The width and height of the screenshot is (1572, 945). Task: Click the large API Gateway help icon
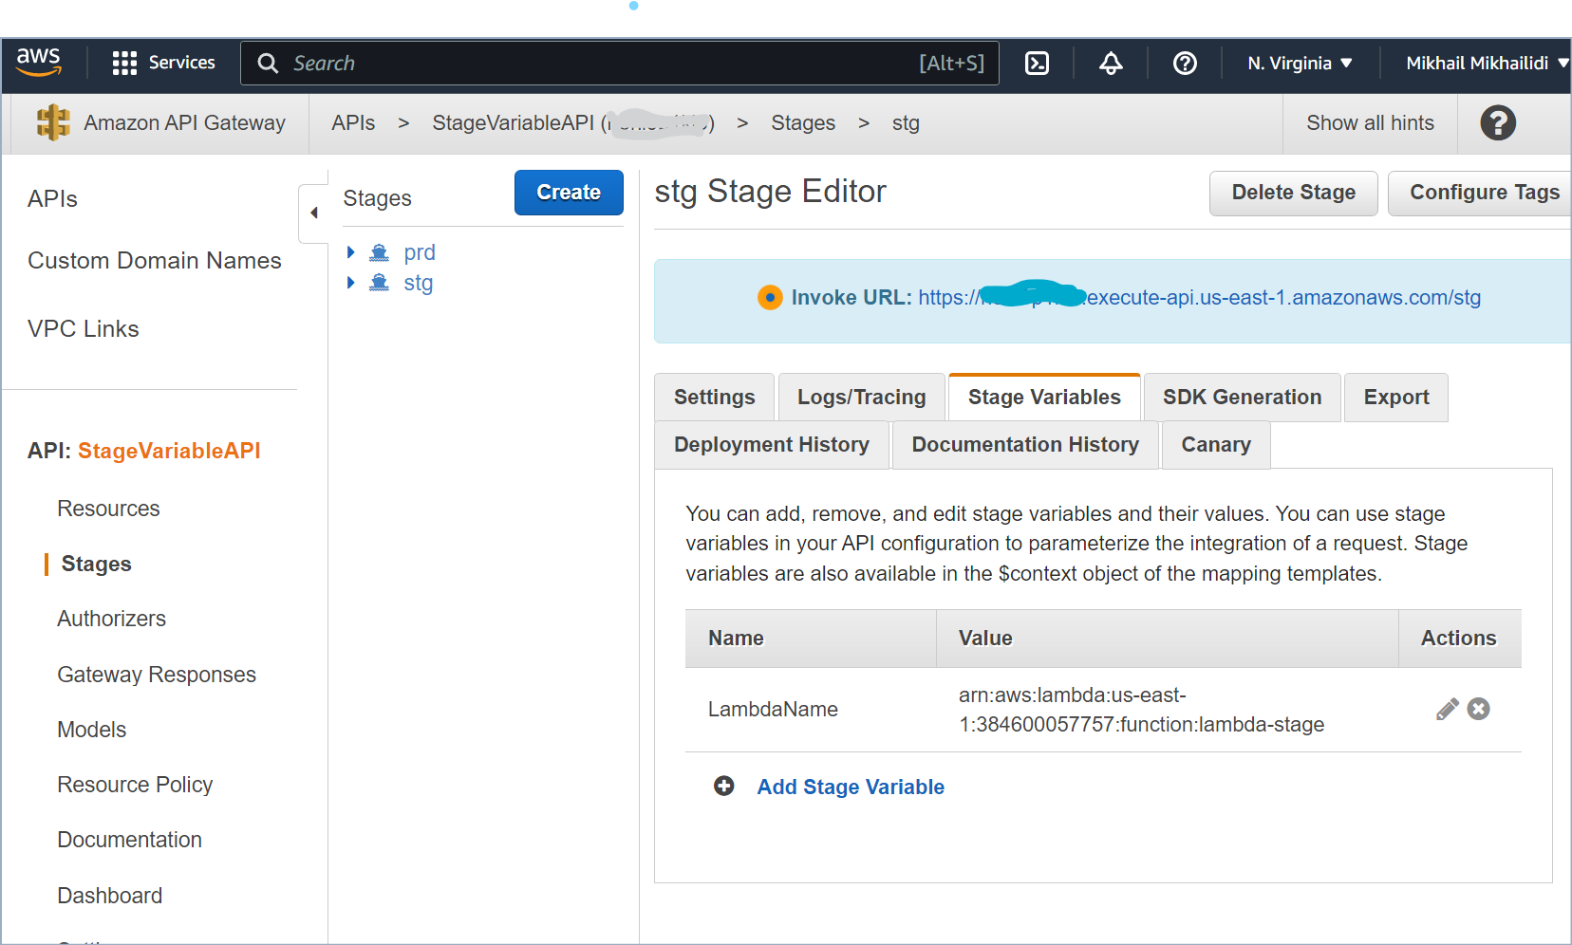pos(1498,123)
